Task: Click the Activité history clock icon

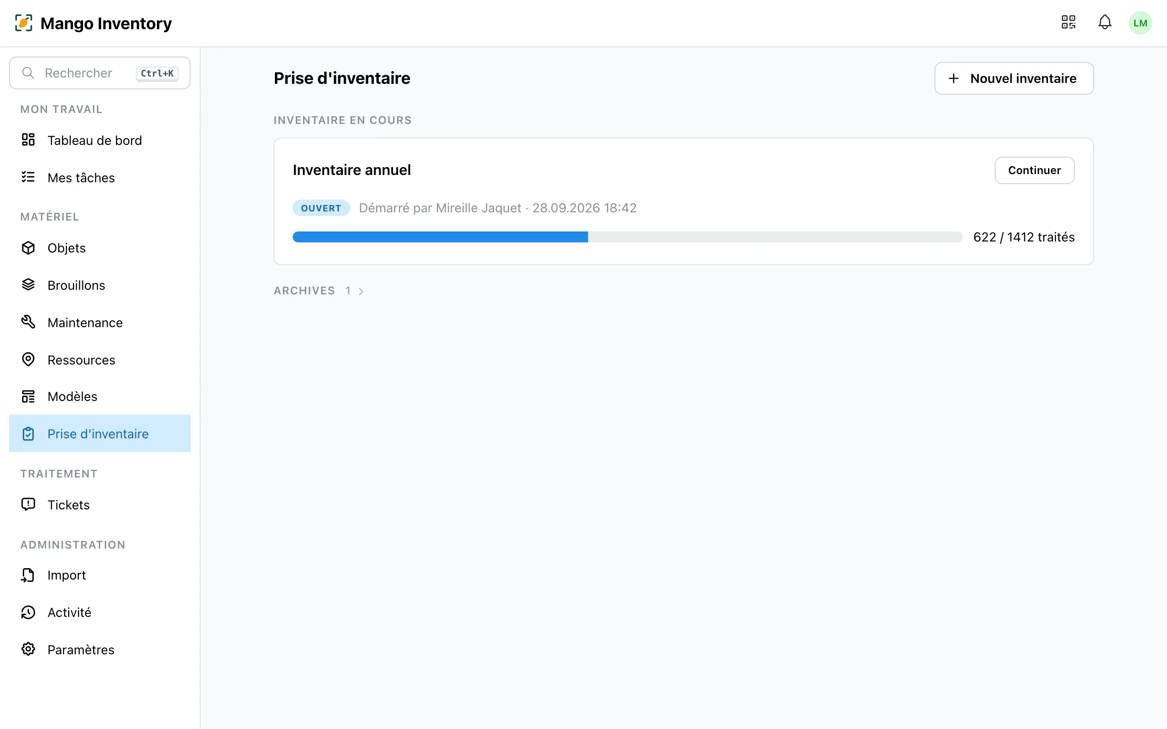Action: point(28,612)
